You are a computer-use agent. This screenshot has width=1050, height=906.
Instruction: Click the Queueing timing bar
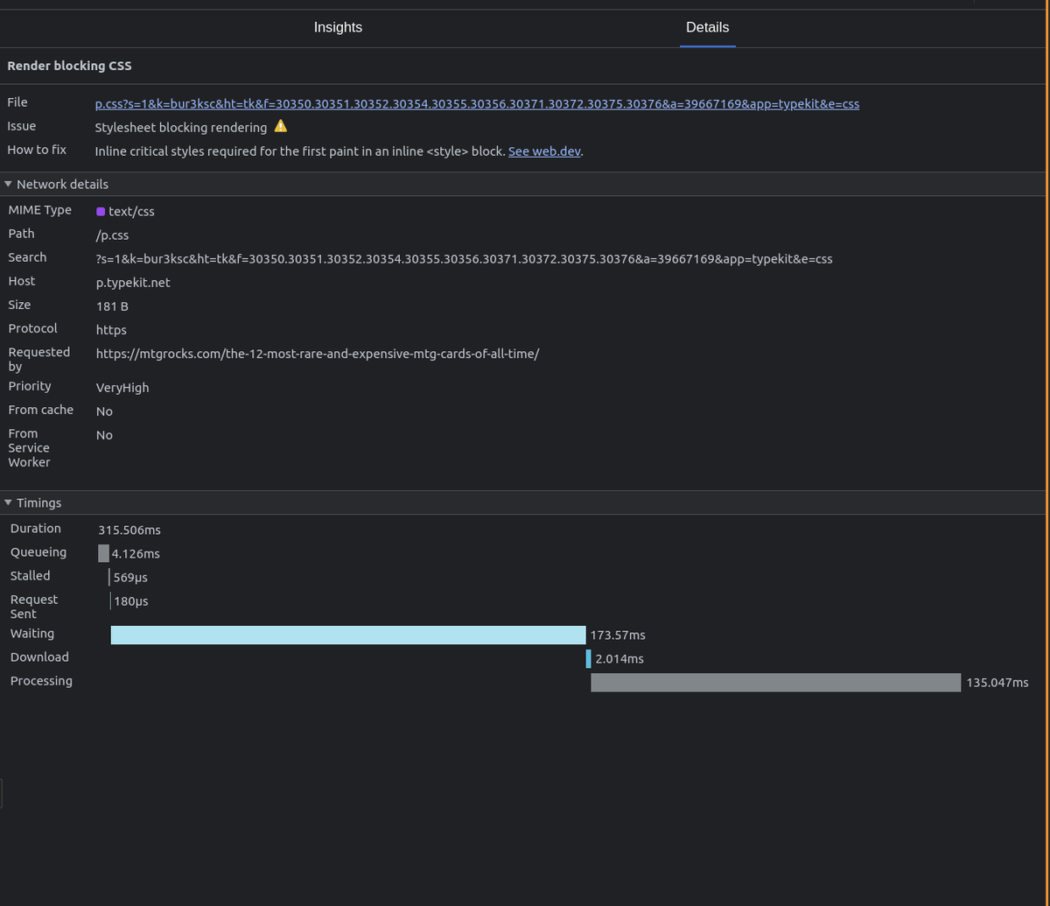(x=103, y=552)
